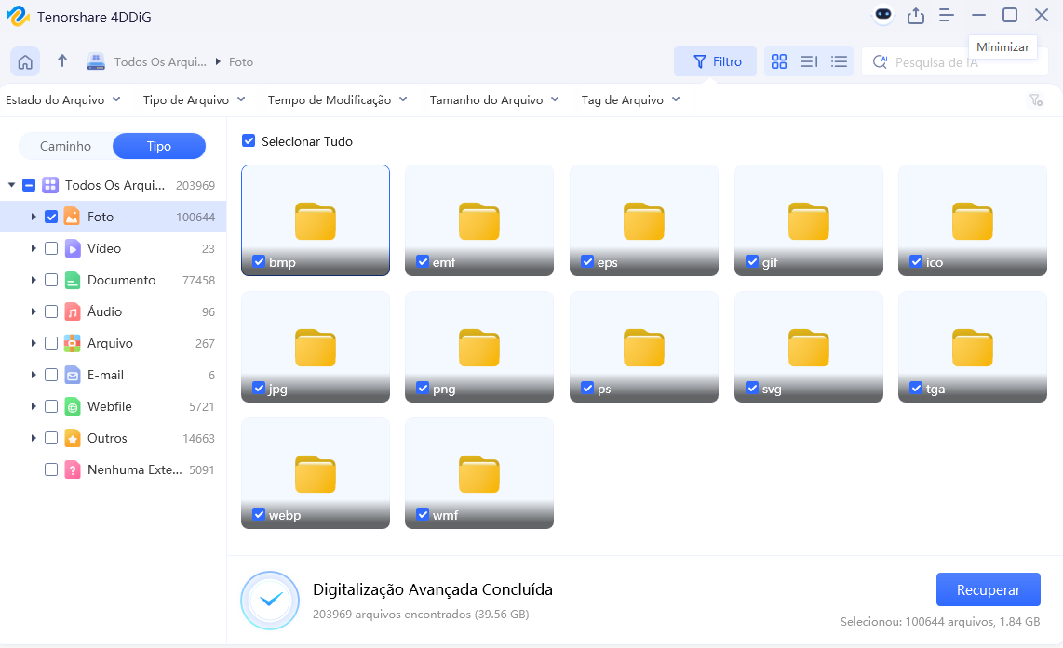Uncheck the bmp folder checkbox
The width and height of the screenshot is (1063, 648).
pos(259,261)
